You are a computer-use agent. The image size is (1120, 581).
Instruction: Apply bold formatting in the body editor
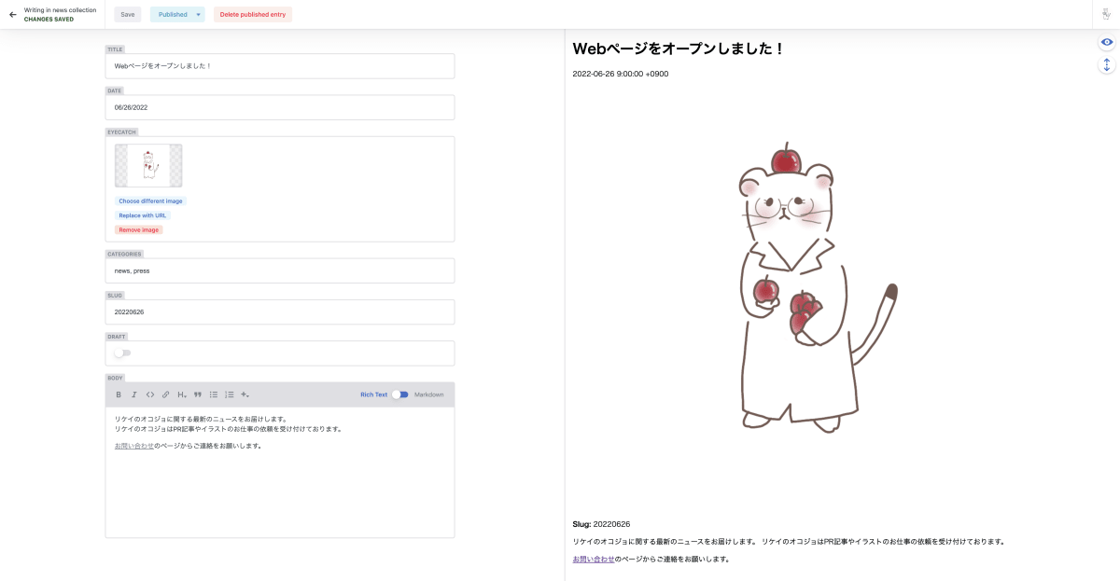pyautogui.click(x=119, y=394)
